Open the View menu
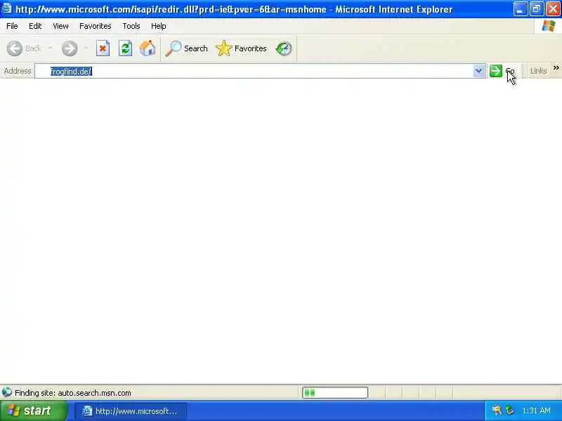The height and width of the screenshot is (421, 562). (x=60, y=26)
